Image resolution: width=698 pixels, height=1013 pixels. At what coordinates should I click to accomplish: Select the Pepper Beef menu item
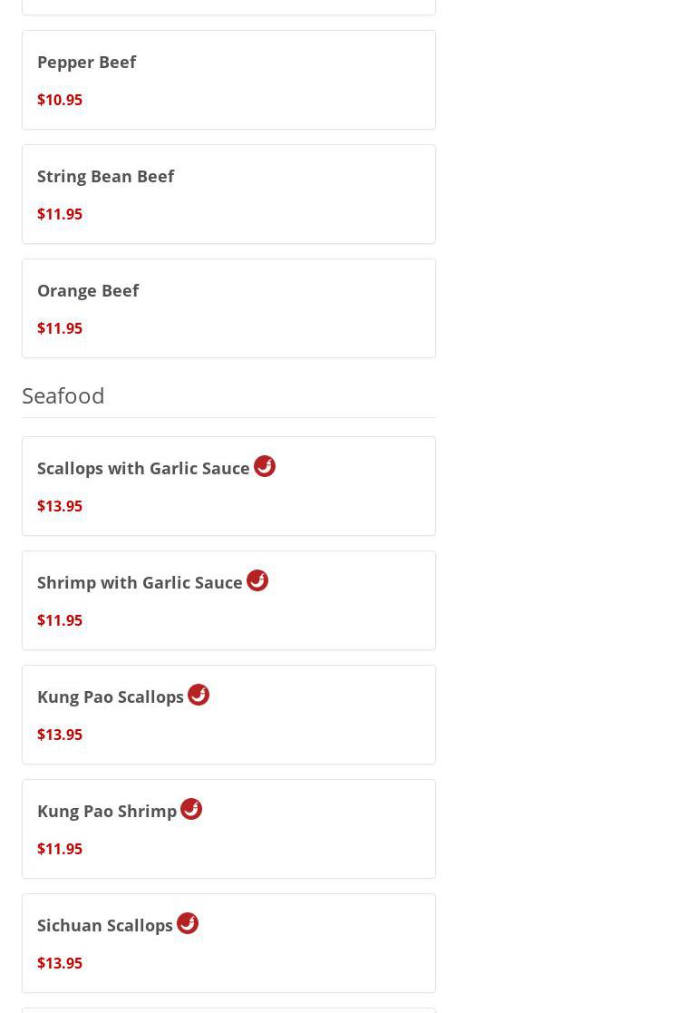[87, 62]
